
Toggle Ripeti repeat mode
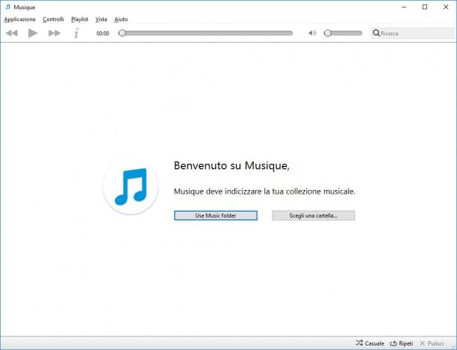coord(401,343)
